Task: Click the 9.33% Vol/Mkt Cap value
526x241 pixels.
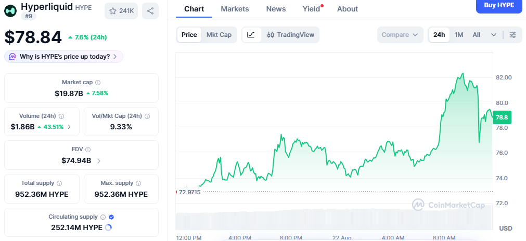Action: [x=121, y=127]
